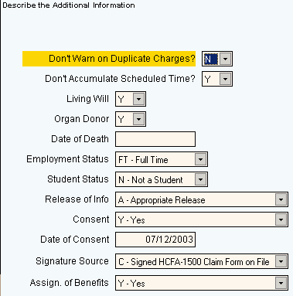Open the Student Status dropdown arrow
The image size is (293, 296).
(x=200, y=179)
